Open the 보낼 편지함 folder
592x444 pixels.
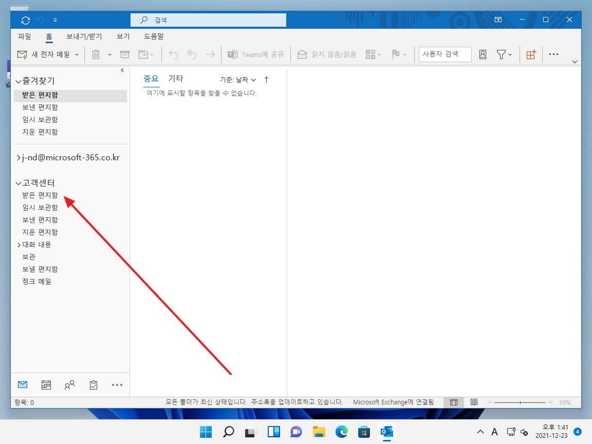pyautogui.click(x=40, y=269)
